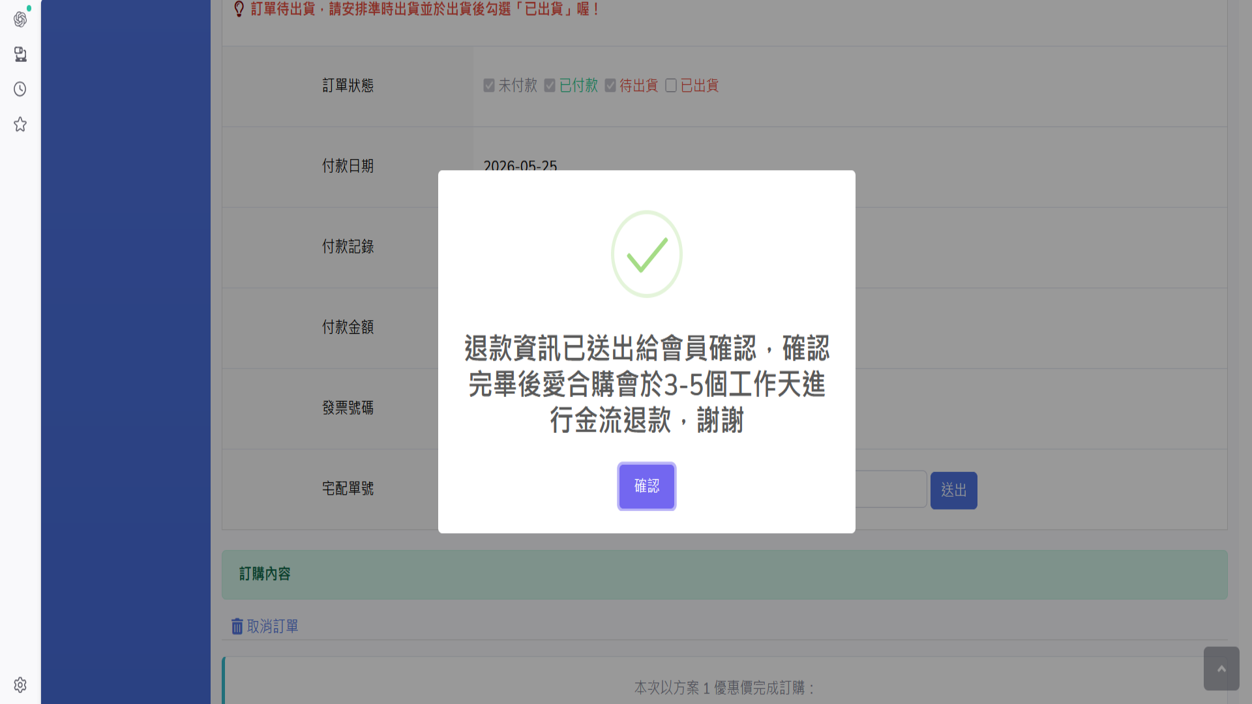Click the 2026-05-25 date value
This screenshot has height=704, width=1252.
click(520, 165)
